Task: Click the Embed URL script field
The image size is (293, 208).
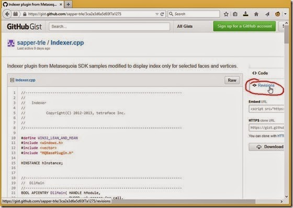Action: point(267,109)
